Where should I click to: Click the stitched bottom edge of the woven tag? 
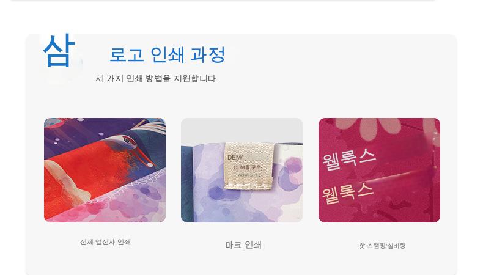point(249,185)
